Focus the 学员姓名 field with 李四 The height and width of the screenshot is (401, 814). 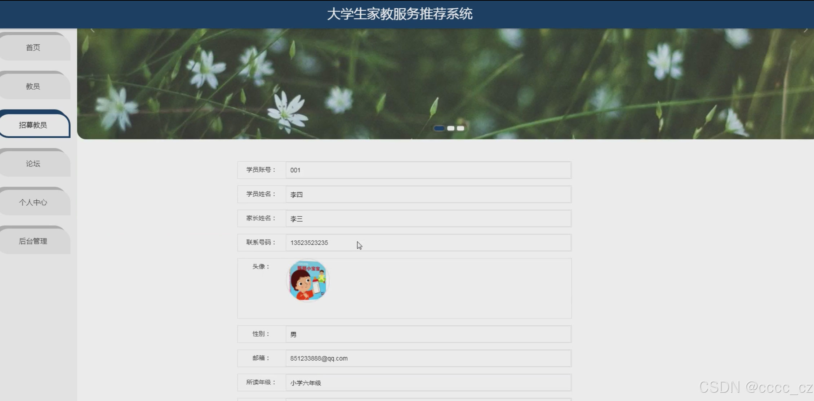428,195
